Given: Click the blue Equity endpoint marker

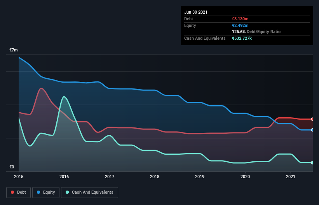Looking at the screenshot, I should pos(312,130).
